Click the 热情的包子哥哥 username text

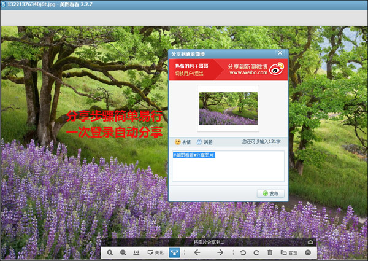191,66
